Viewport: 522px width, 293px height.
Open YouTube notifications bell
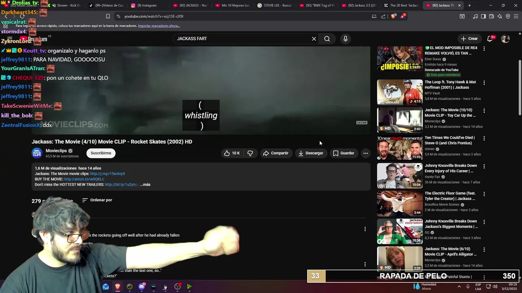(490, 39)
